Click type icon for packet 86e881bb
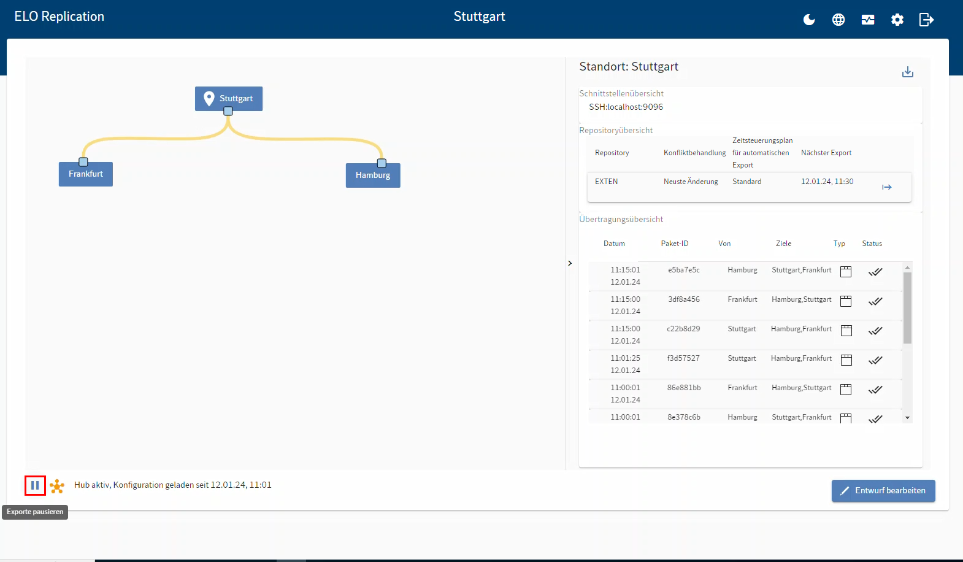The height and width of the screenshot is (562, 963). pyautogui.click(x=846, y=390)
